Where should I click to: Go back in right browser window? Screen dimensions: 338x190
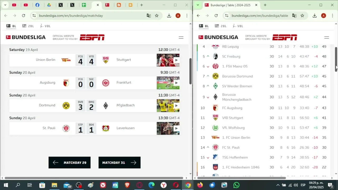[x=198, y=16]
